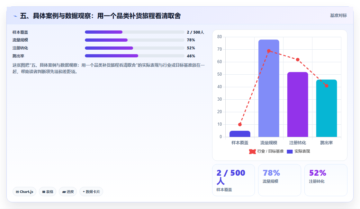This screenshot has height=209, width=360.
Task: Click the purple 注册转化 chart bar
Action: pos(298,104)
